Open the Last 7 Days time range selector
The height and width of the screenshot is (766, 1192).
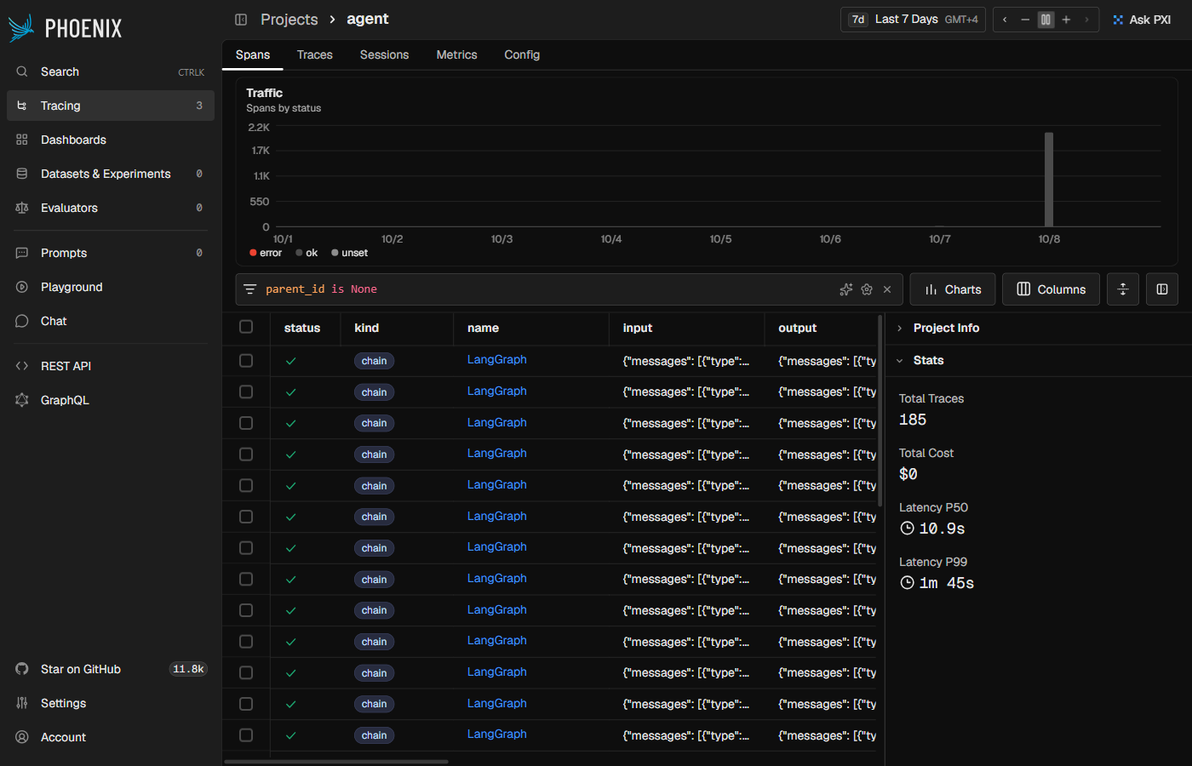pyautogui.click(x=913, y=20)
